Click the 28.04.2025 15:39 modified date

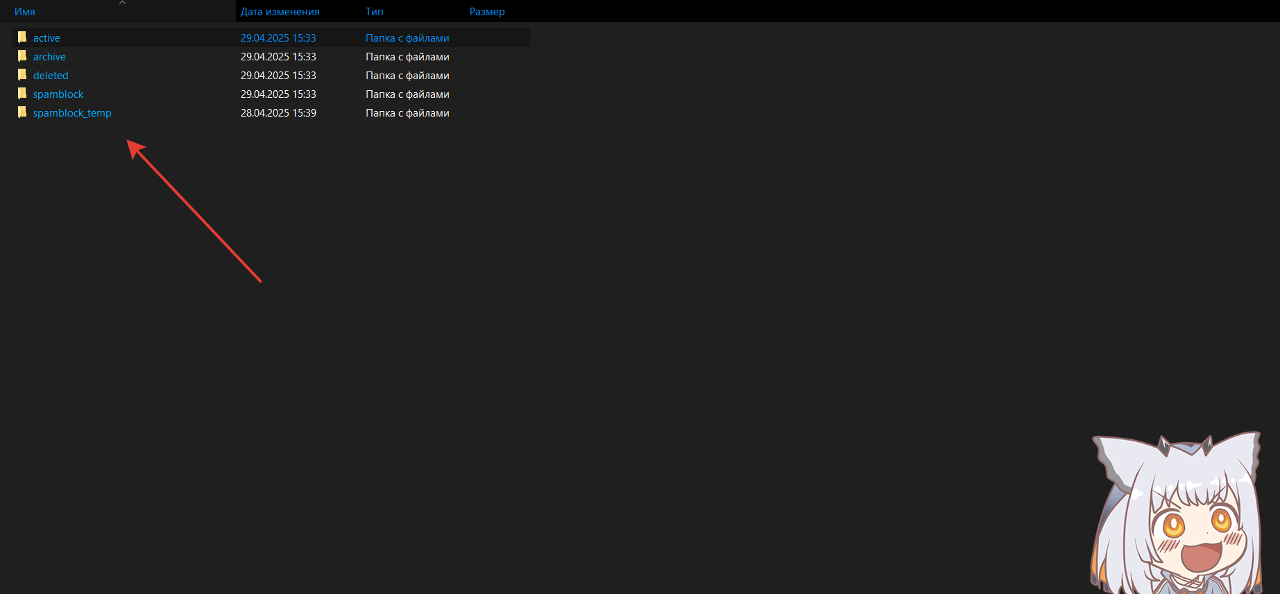click(x=278, y=113)
